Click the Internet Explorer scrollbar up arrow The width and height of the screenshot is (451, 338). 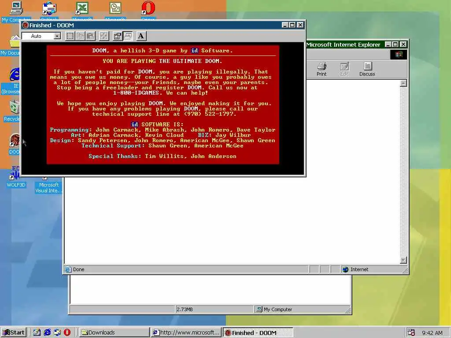coord(403,83)
